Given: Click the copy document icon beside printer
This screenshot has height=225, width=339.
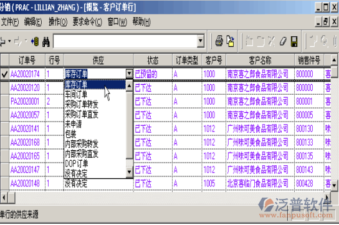Looking at the screenshot, I should coord(230,41).
